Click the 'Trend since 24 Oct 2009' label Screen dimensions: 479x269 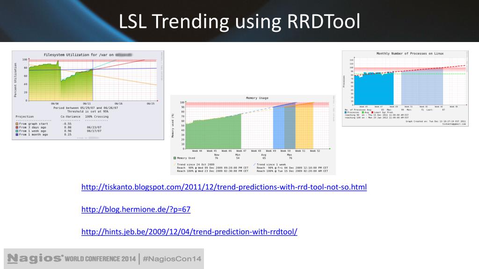[x=196, y=164]
